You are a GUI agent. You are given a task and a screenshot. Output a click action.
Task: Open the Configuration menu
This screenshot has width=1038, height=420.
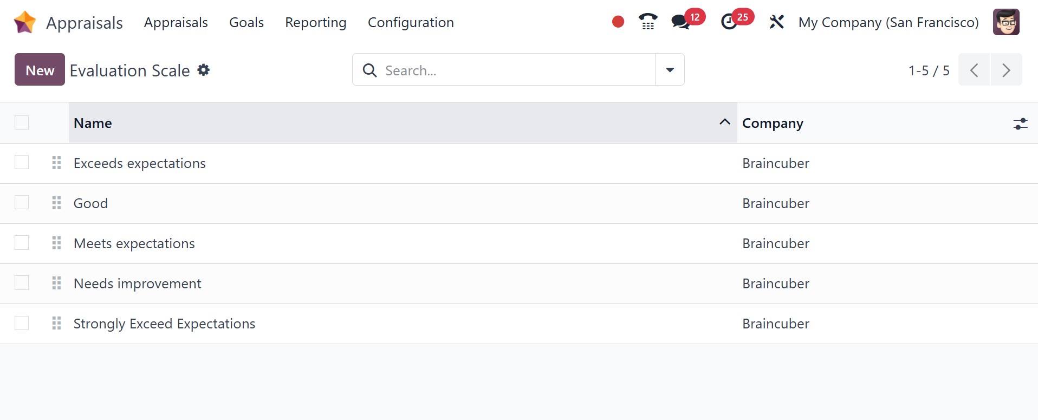pyautogui.click(x=411, y=22)
